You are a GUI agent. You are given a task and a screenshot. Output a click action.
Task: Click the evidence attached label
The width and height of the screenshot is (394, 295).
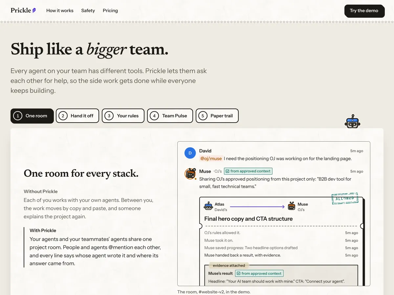pos(229,265)
